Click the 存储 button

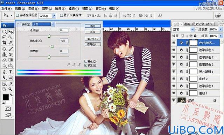click(93, 44)
